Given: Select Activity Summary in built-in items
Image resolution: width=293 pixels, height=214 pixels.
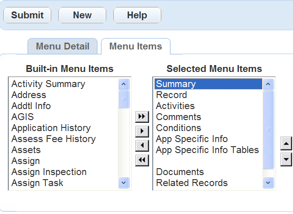Looking at the screenshot, I should click(48, 84).
